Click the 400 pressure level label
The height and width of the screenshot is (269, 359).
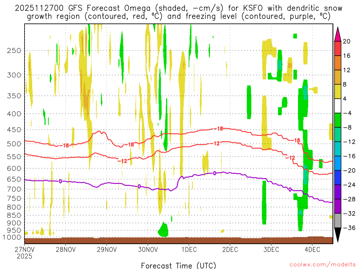[x=14, y=114]
